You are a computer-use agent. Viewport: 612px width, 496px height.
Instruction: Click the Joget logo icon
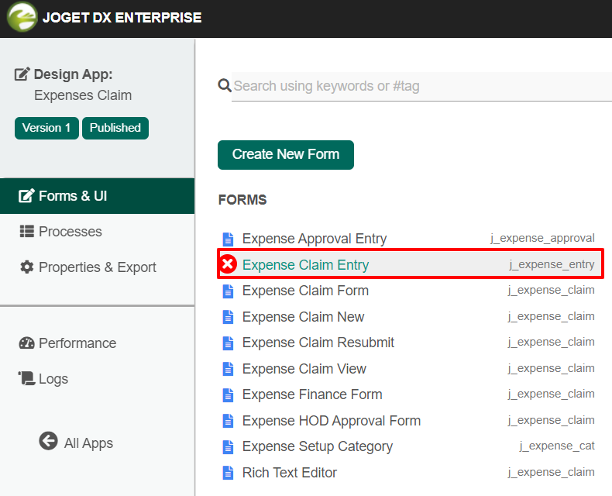(22, 17)
